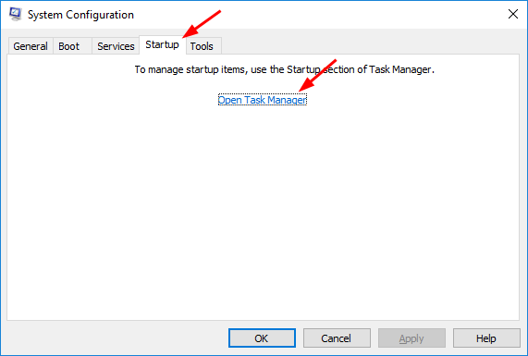Confirm with the OK button
Viewport: 528px width, 356px height.
[x=262, y=338]
